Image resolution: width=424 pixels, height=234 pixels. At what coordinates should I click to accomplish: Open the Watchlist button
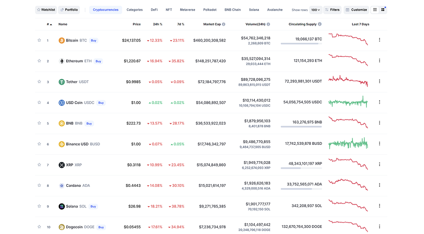tap(46, 10)
